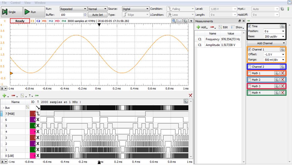Open the Control menu
Image resolution: width=292 pixels, height=165 pixels.
[x=15, y=3]
